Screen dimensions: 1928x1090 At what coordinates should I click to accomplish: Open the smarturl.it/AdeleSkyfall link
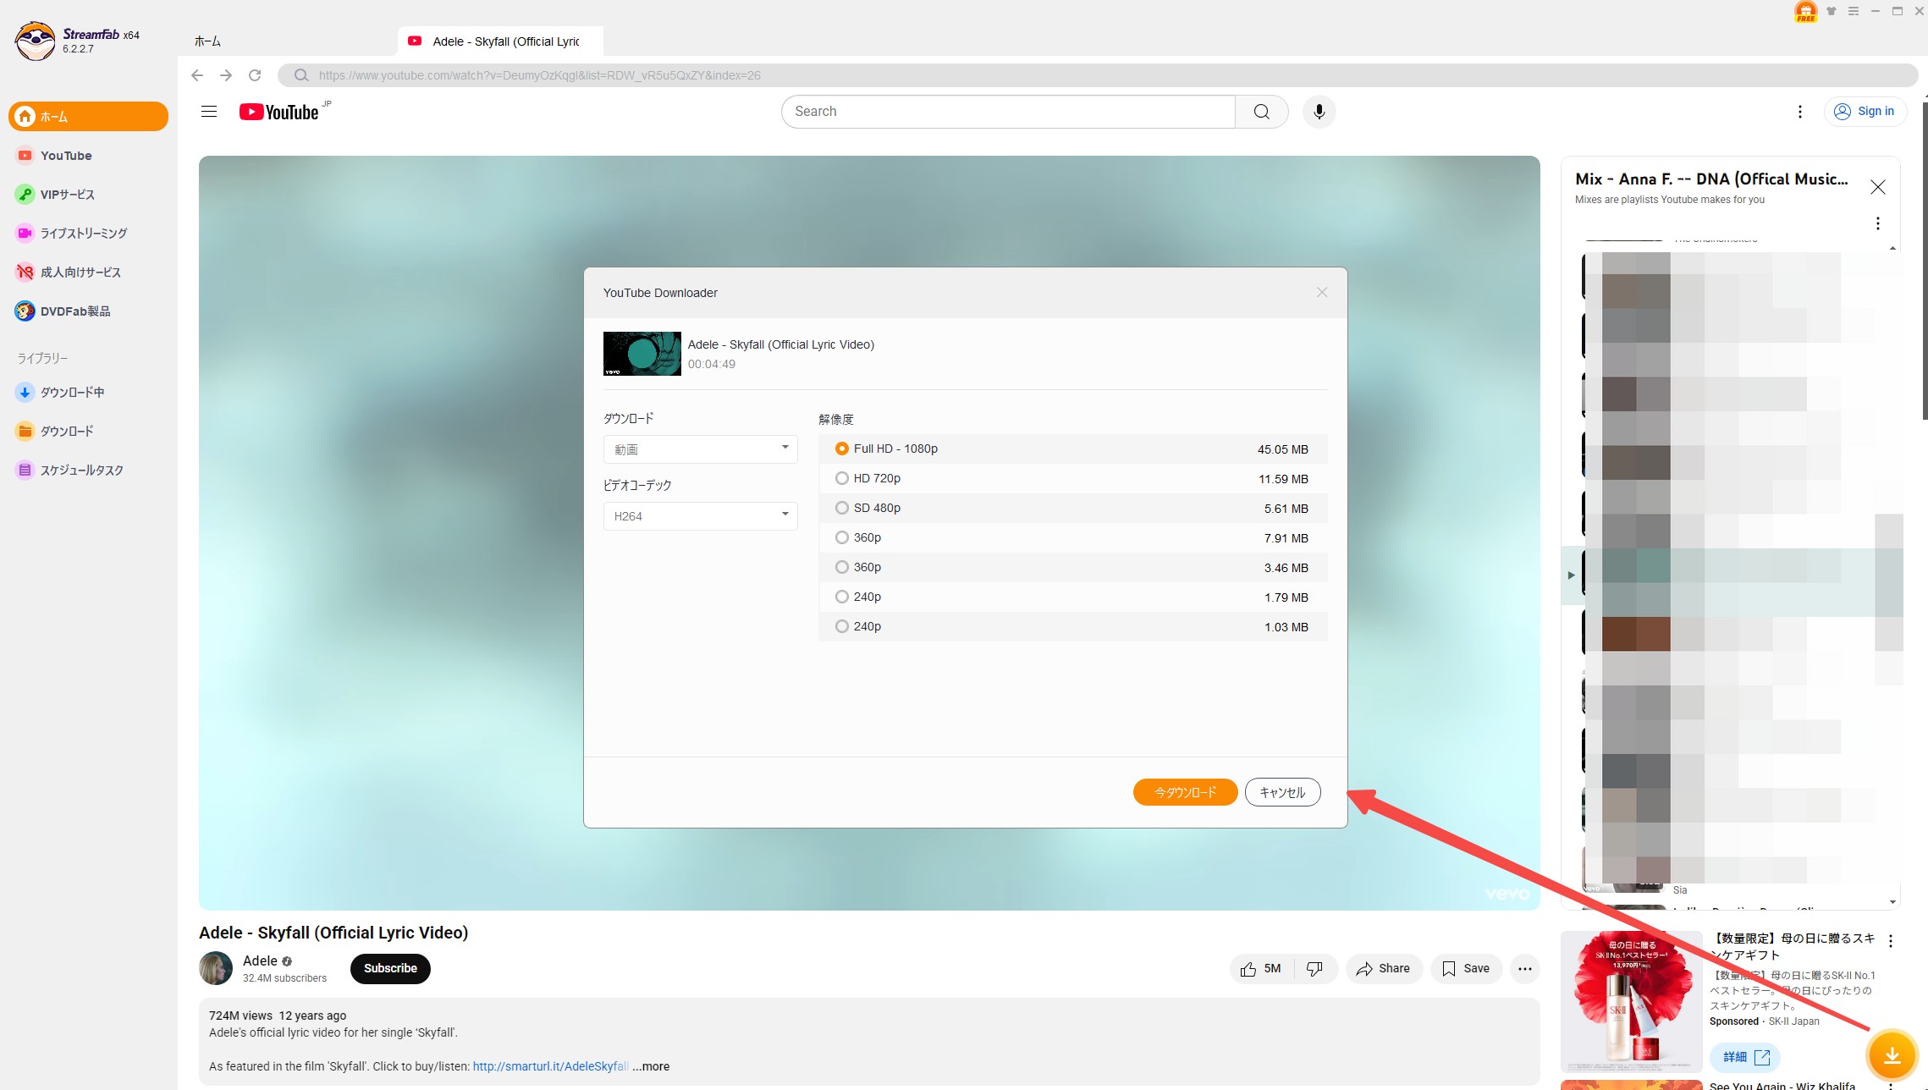(550, 1066)
